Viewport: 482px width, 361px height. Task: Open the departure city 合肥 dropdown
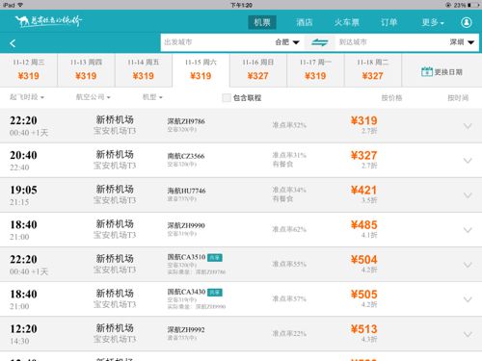point(287,42)
